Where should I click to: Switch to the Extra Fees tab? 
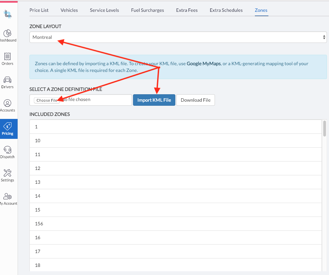tap(187, 10)
